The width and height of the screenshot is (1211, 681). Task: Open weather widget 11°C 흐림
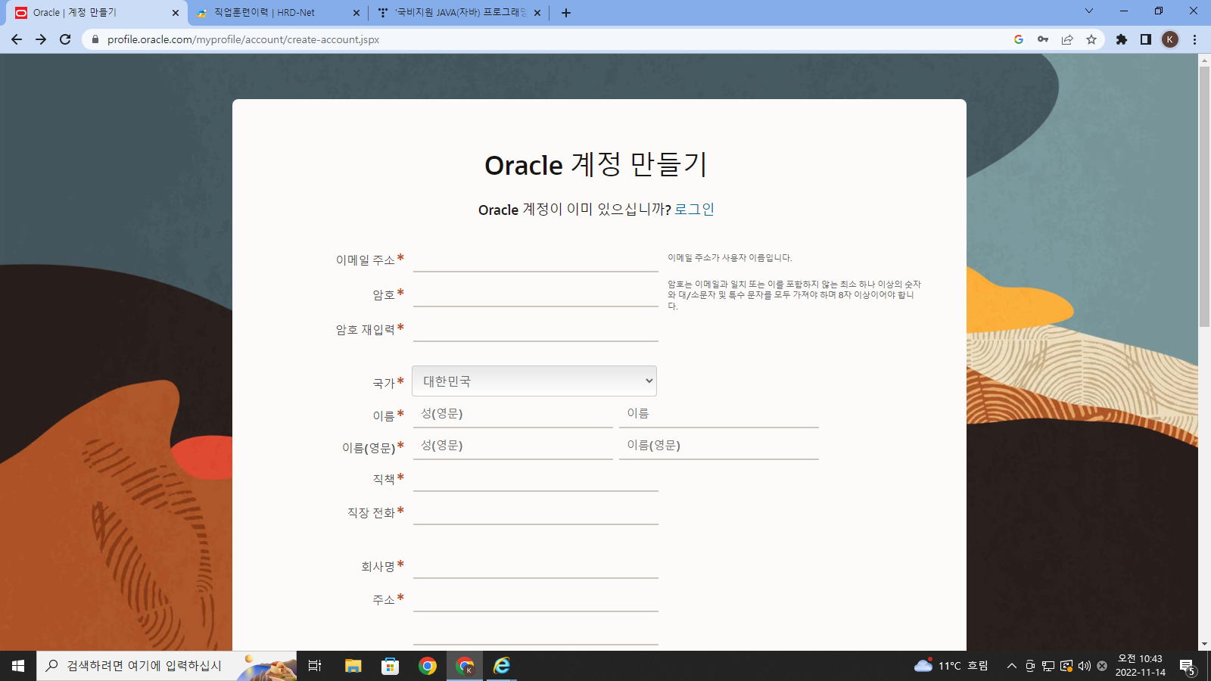(x=951, y=666)
